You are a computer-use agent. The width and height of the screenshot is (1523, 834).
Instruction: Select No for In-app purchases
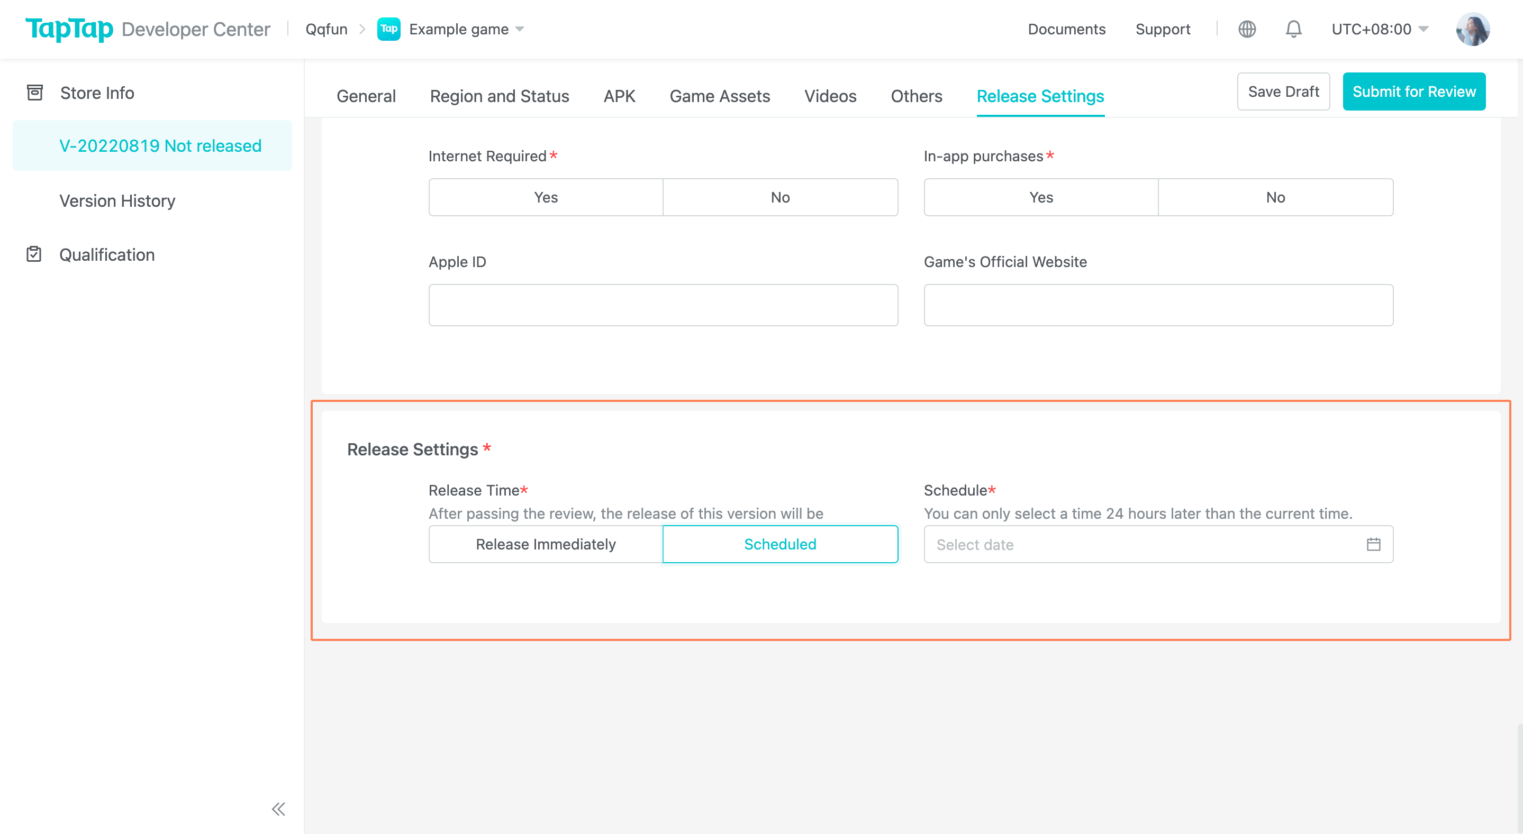pos(1275,197)
